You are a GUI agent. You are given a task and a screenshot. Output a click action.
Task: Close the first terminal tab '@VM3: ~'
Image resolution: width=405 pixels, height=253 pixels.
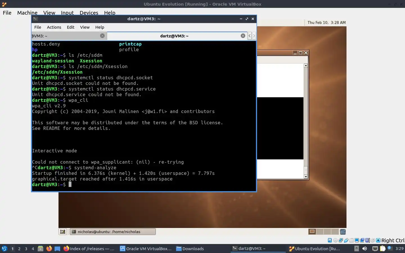102,36
